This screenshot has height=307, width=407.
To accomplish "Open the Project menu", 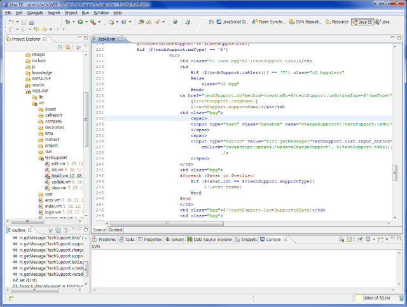I will [x=71, y=13].
